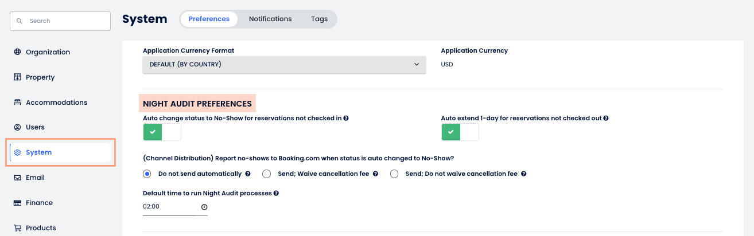Screen dimensions: 754x236
Task: Click the System gear icon
Action: (x=17, y=152)
